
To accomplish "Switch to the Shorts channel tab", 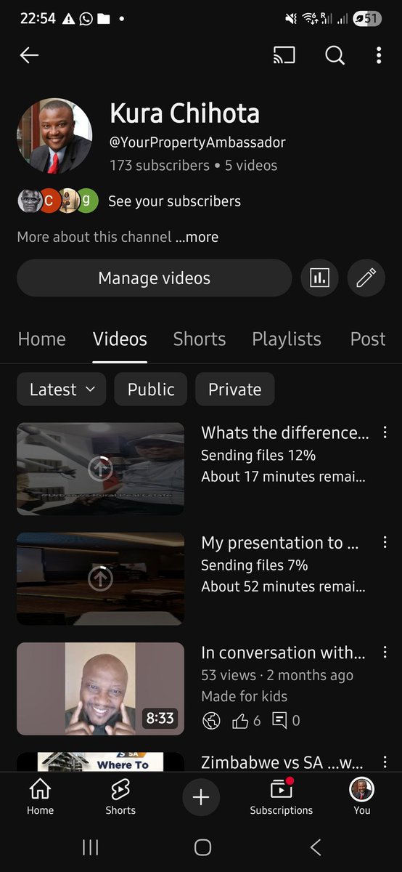I will click(200, 339).
